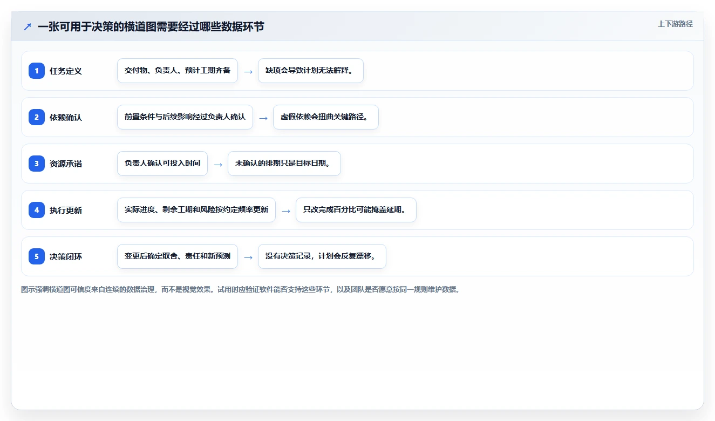Click the diagonal arrow icon beside the title
Viewport: 715px width, 421px height.
28,26
